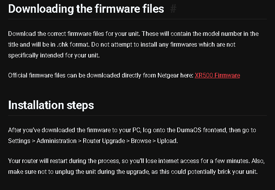
Task: Click "Upload." at the end of the path
Action: [168, 141]
